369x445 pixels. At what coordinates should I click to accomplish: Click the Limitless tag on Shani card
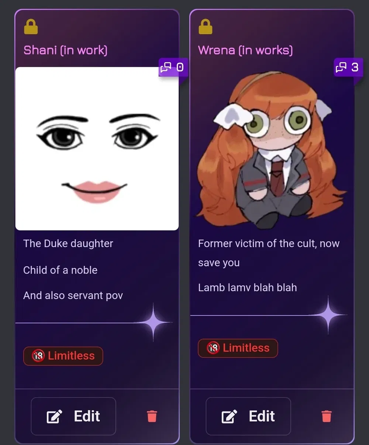[x=63, y=356]
